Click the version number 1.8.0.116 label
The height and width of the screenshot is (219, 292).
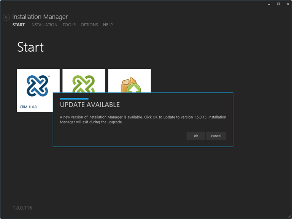click(x=22, y=208)
